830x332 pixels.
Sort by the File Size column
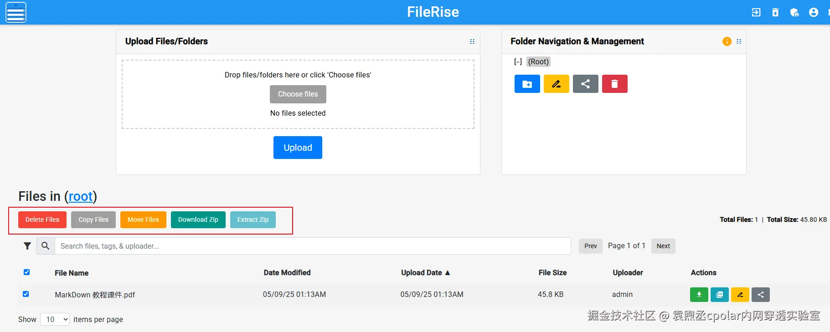[x=552, y=273]
